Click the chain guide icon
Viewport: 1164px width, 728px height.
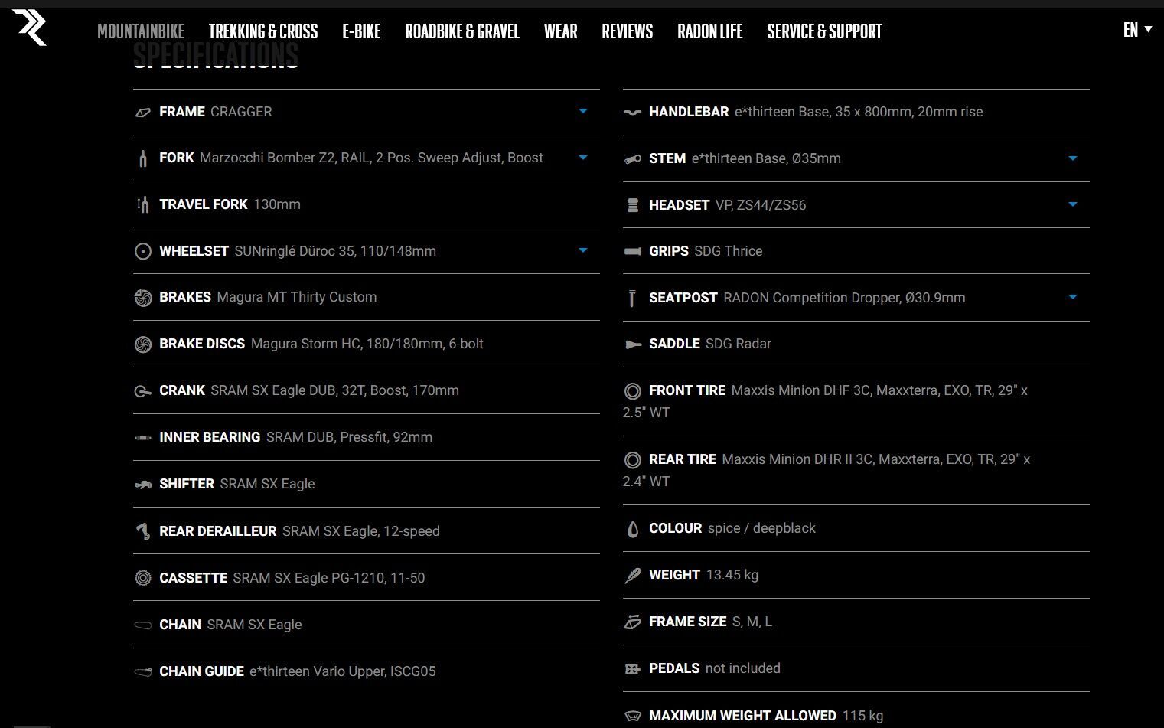(143, 672)
